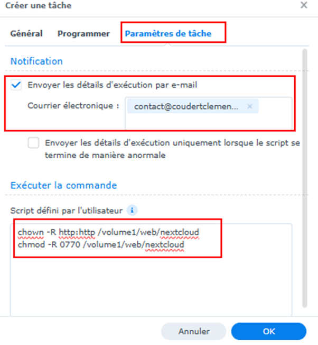
Task: Close the Créer une tâche dialog
Action: point(304,5)
